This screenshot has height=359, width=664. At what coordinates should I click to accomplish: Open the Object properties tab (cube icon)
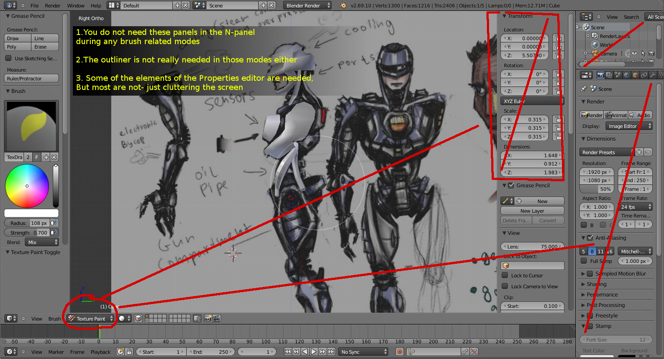635,75
